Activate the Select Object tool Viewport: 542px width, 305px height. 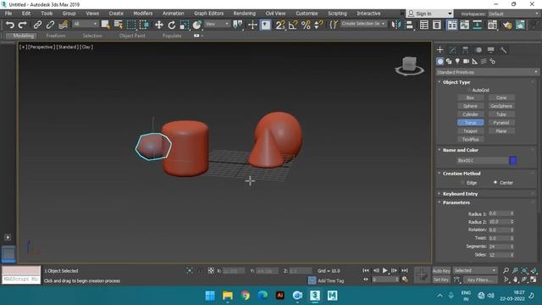(106, 25)
